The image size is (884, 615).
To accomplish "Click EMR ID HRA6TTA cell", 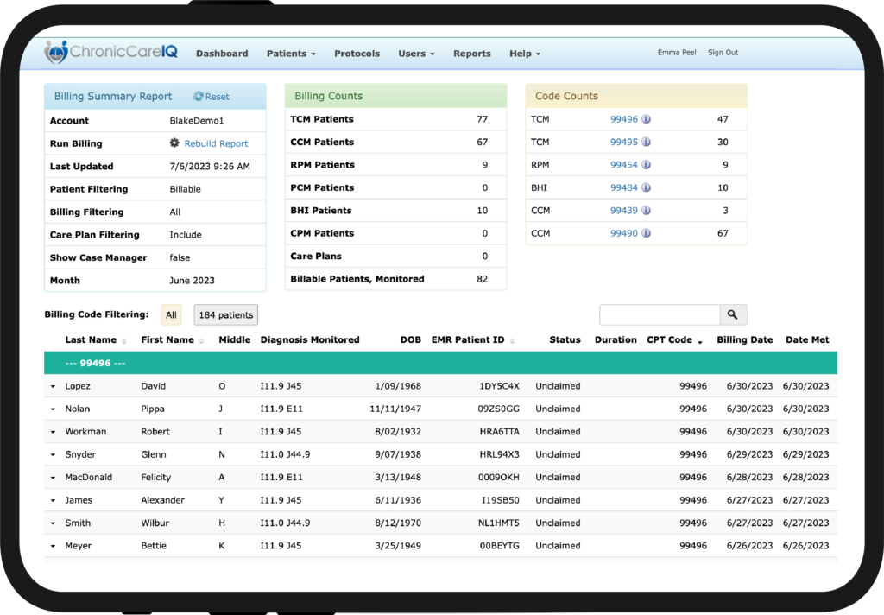I will point(500,432).
